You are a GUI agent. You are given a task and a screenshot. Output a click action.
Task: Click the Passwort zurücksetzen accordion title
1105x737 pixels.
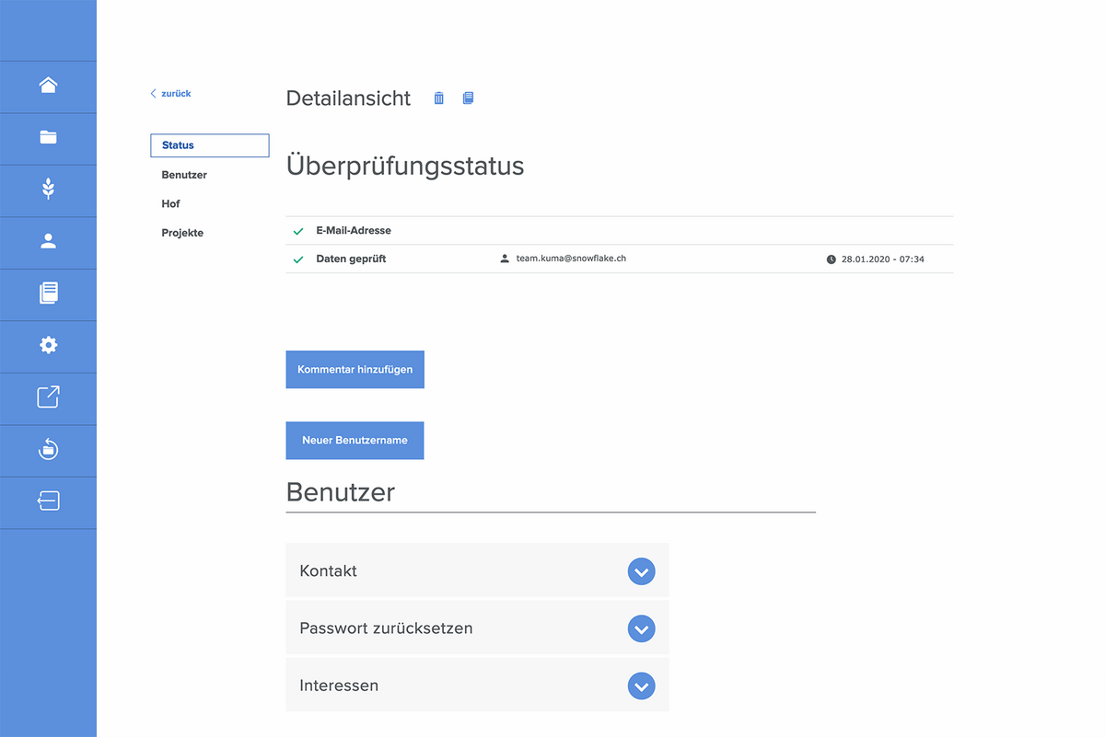coord(386,628)
